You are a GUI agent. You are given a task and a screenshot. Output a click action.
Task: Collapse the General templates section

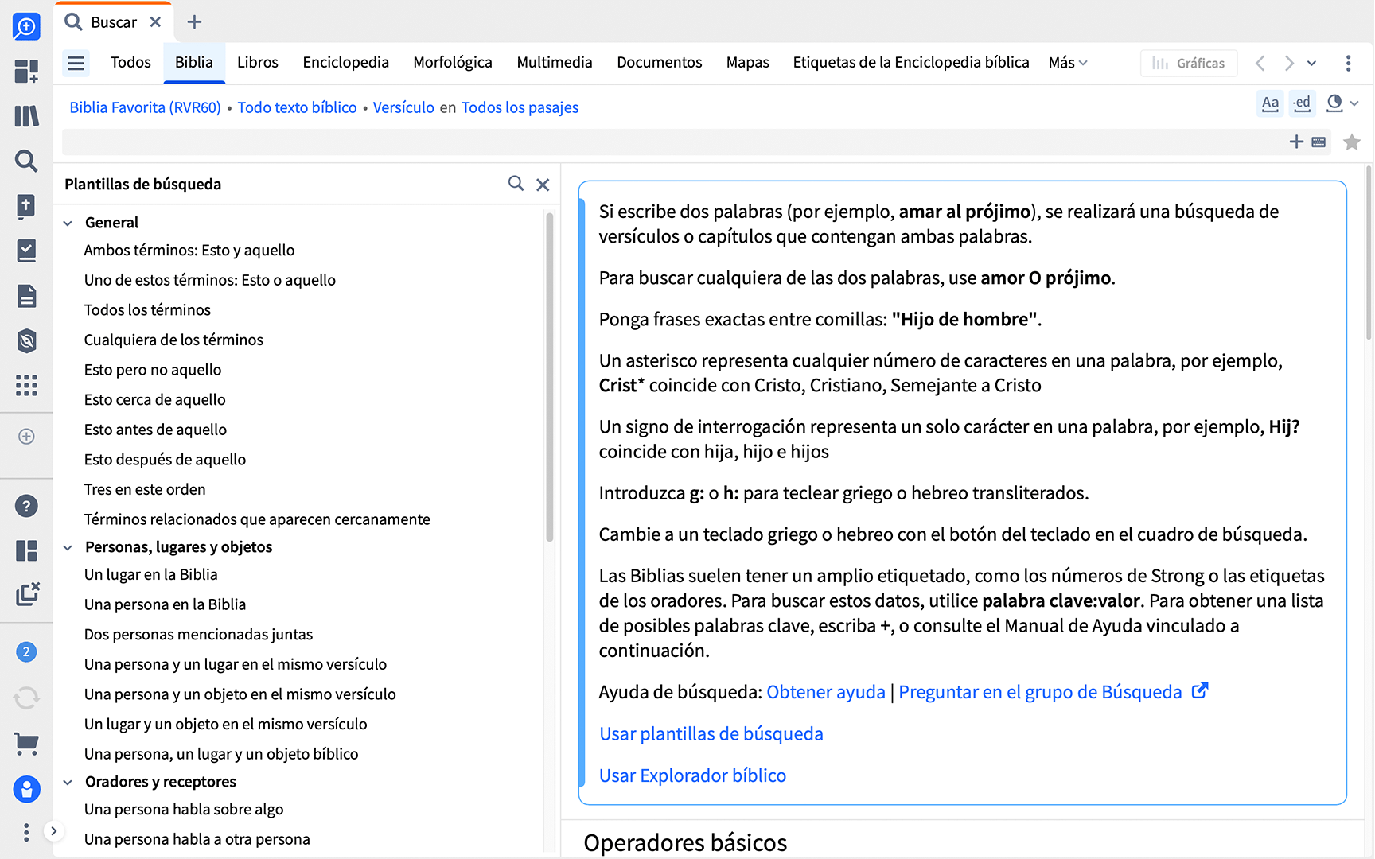68,223
